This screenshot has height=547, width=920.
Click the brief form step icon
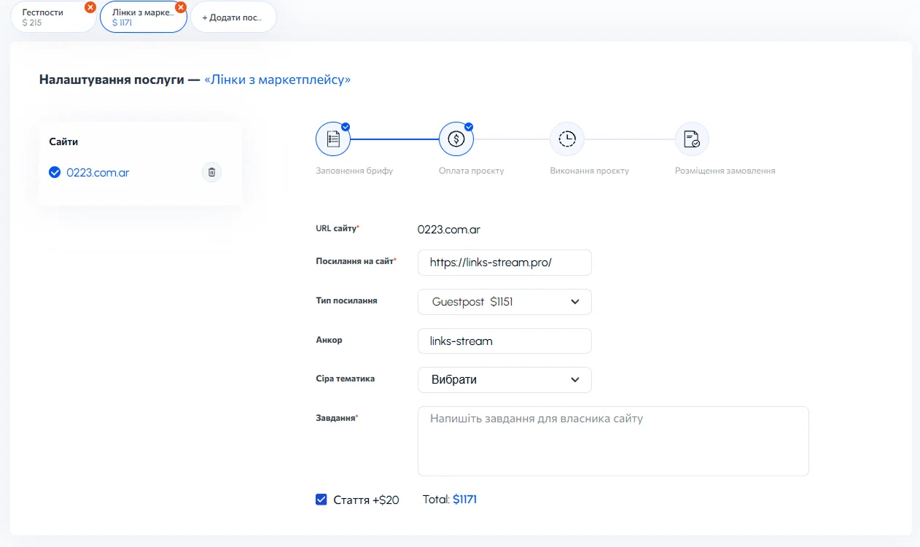[x=333, y=139]
